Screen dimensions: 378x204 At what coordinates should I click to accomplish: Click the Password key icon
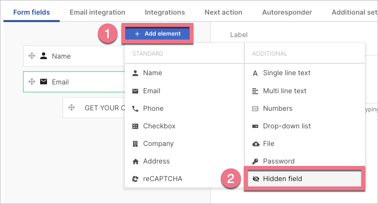(x=255, y=162)
